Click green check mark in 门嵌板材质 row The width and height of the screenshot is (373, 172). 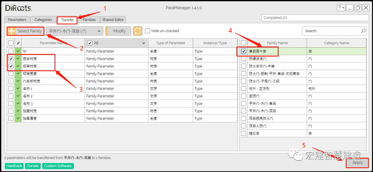pos(18,81)
